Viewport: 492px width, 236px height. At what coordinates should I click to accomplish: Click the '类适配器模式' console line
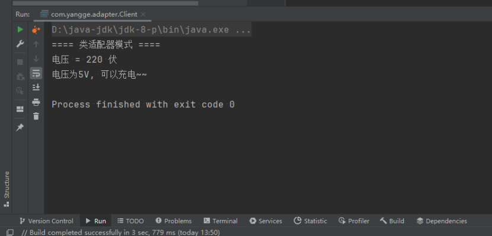106,45
